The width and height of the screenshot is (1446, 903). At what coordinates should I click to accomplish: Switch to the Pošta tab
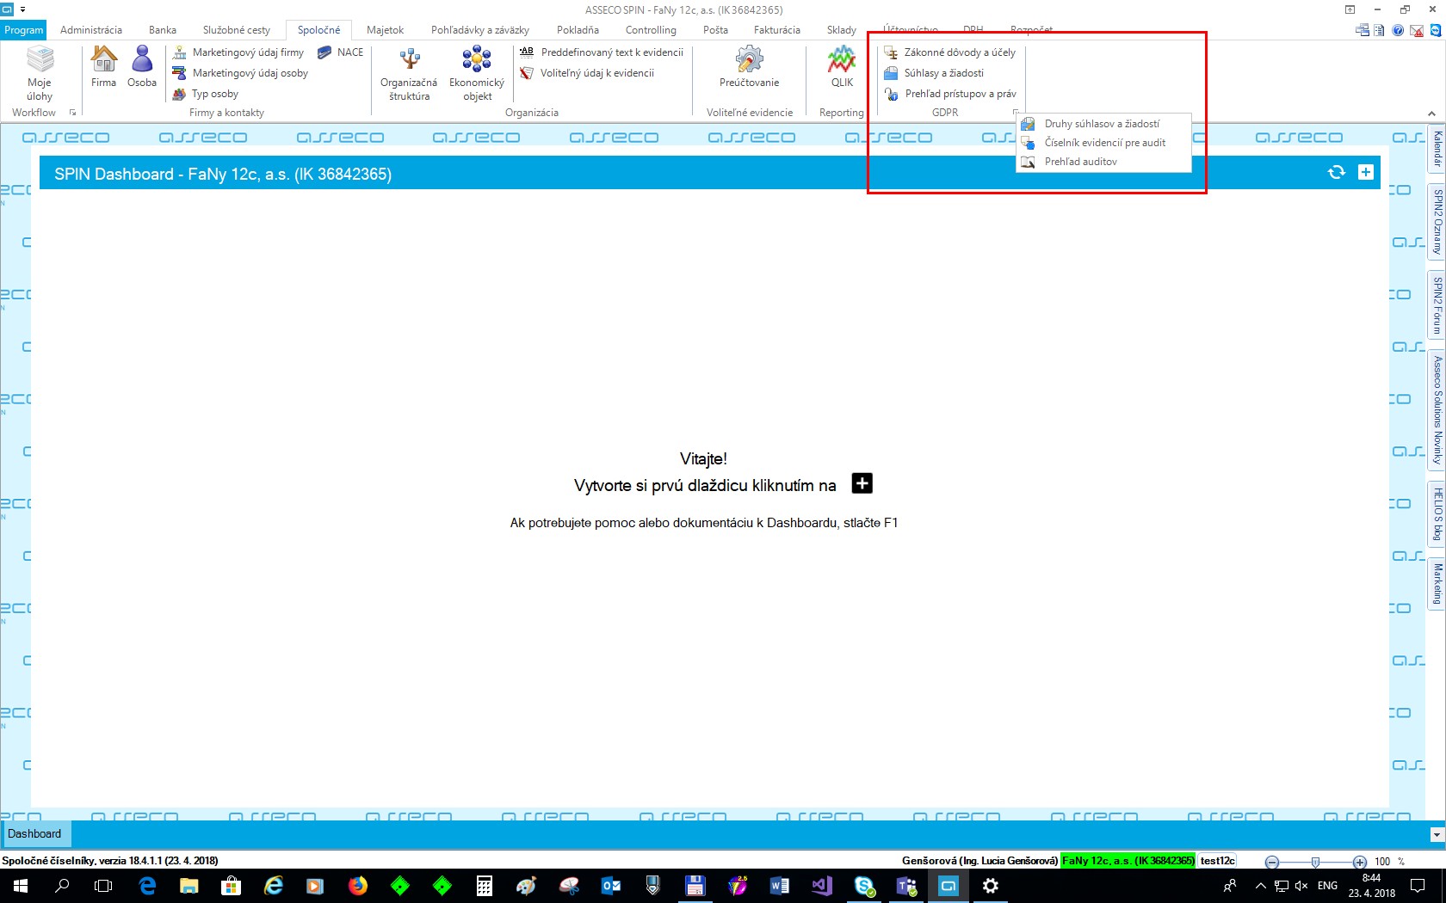click(x=715, y=30)
